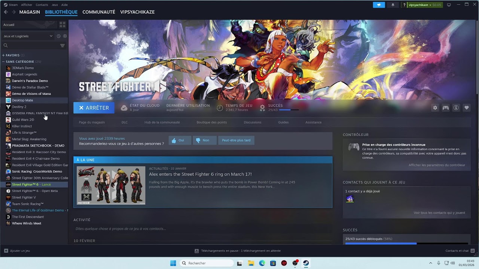
Task: Open the Guides tab
Action: coord(283,122)
